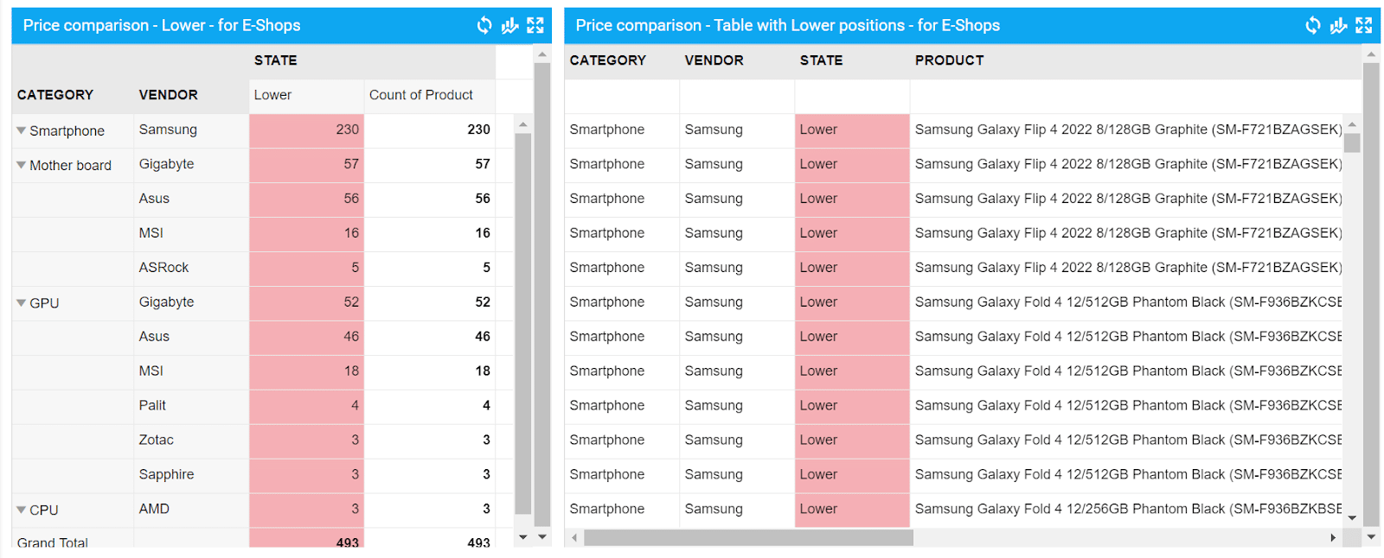
Task: Refresh the Price comparison Lower widget
Action: click(484, 26)
